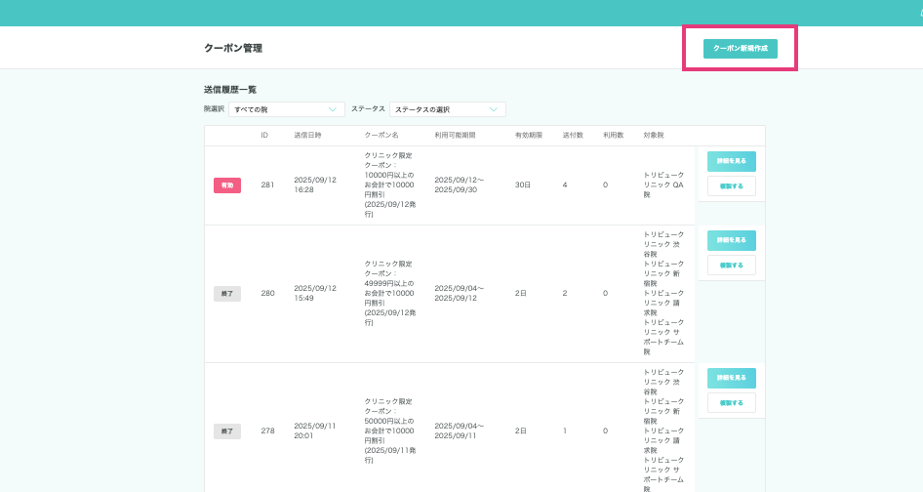Click the 対象院 column header

pyautogui.click(x=654, y=135)
